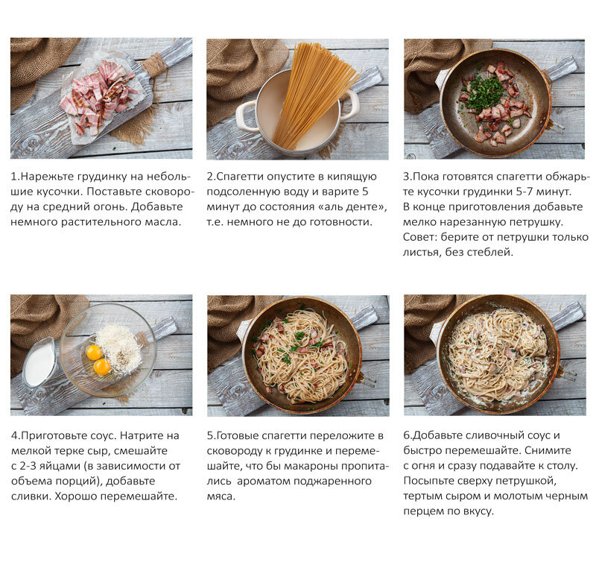
Task: Click the egg yolks in glass bowl
Action: [98, 360]
